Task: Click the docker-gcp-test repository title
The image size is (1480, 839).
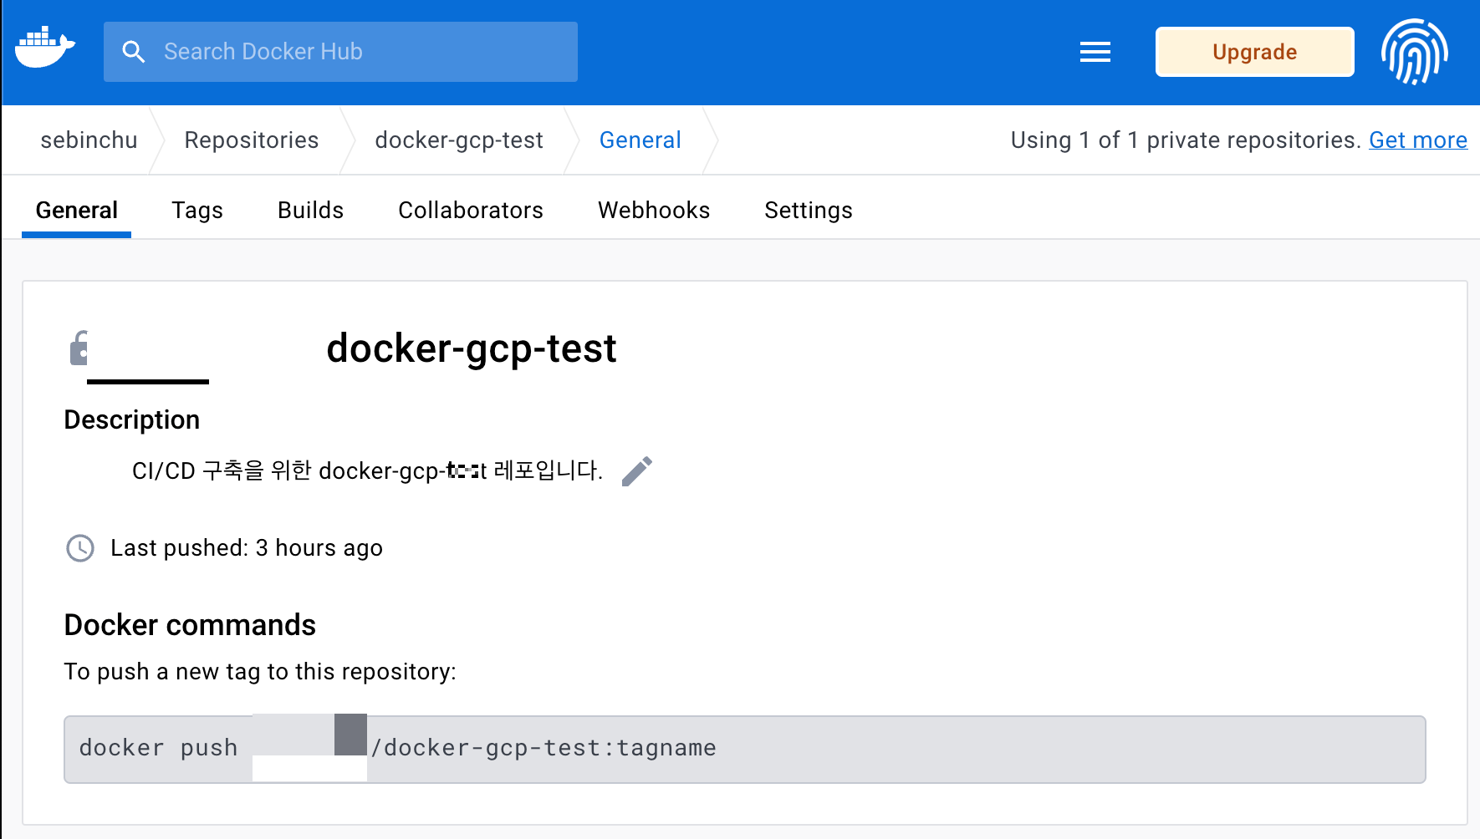Action: [x=472, y=348]
